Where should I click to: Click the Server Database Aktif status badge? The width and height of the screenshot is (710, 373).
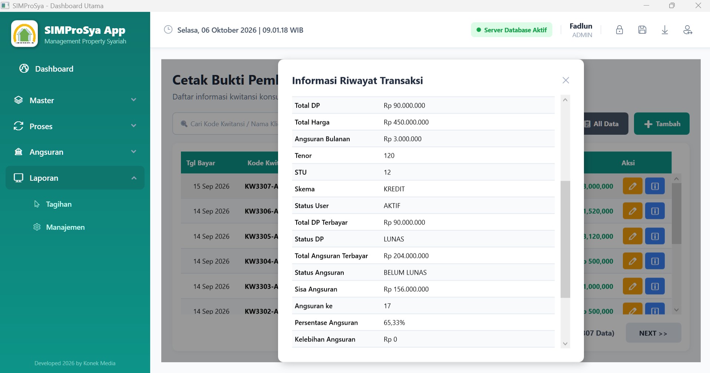click(512, 30)
